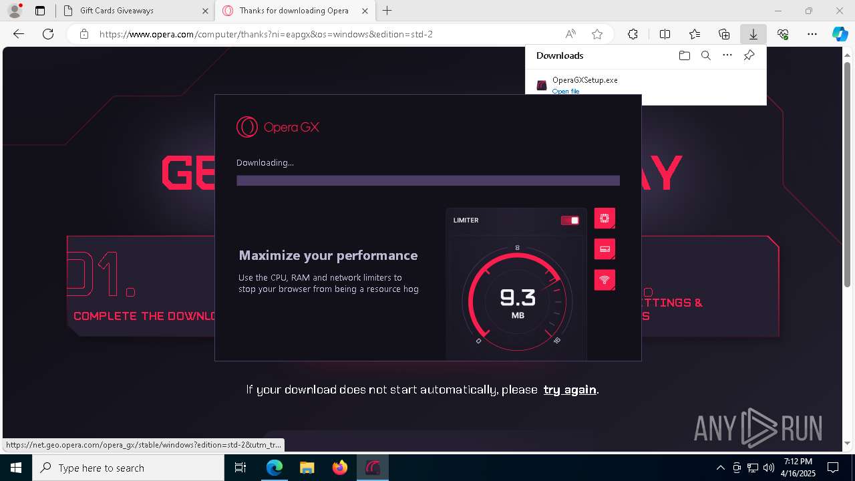Close the Thanks for downloading Opera tab
The image size is (855, 481).
[x=365, y=11]
